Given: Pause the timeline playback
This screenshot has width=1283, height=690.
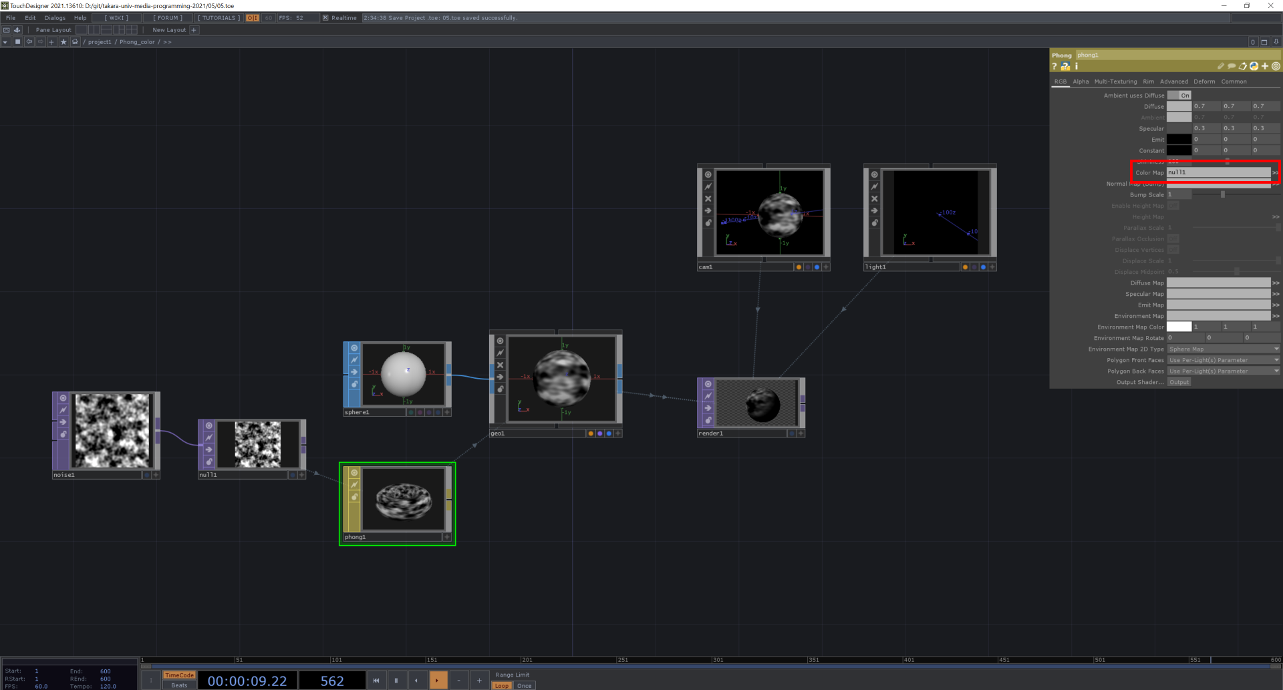Looking at the screenshot, I should (x=396, y=681).
